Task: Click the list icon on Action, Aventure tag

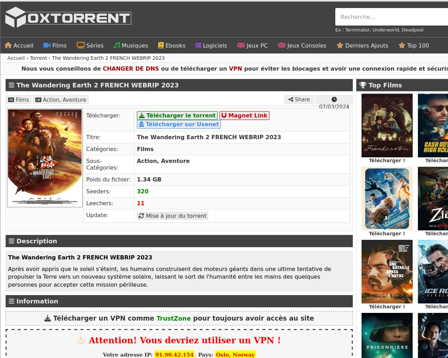Action: (38, 100)
